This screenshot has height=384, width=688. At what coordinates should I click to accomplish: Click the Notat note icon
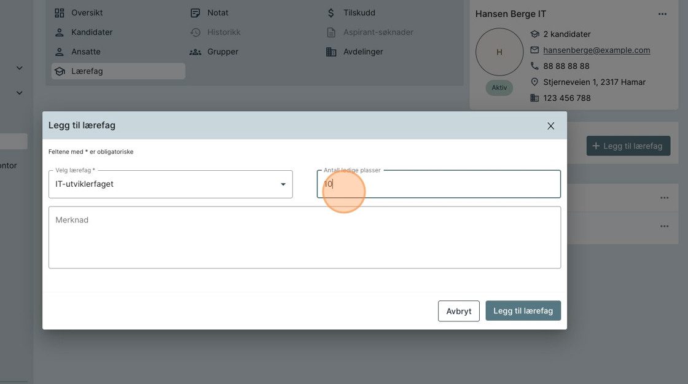[x=195, y=13]
